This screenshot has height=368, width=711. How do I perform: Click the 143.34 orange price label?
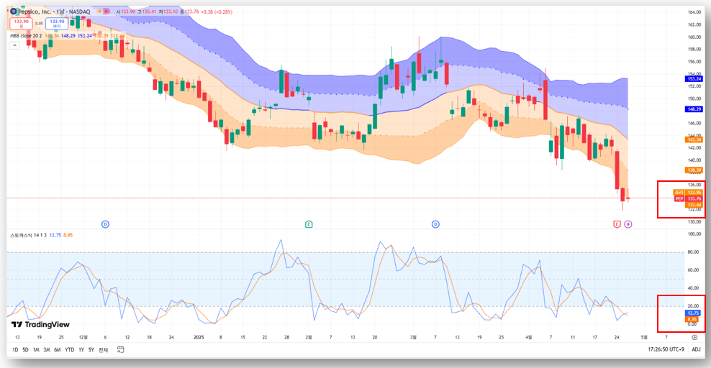[x=694, y=139]
